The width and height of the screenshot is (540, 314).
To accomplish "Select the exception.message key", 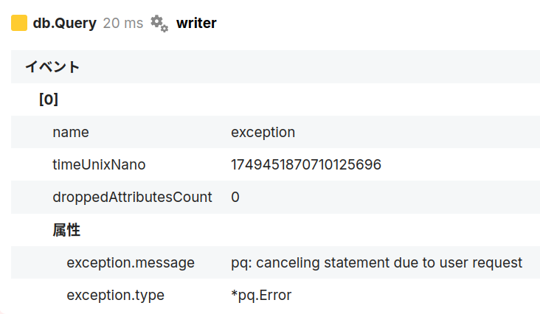I will [x=131, y=262].
